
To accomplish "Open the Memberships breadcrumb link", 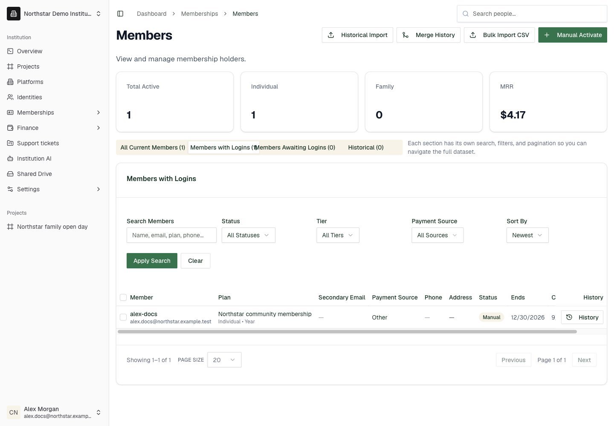I will tap(200, 14).
